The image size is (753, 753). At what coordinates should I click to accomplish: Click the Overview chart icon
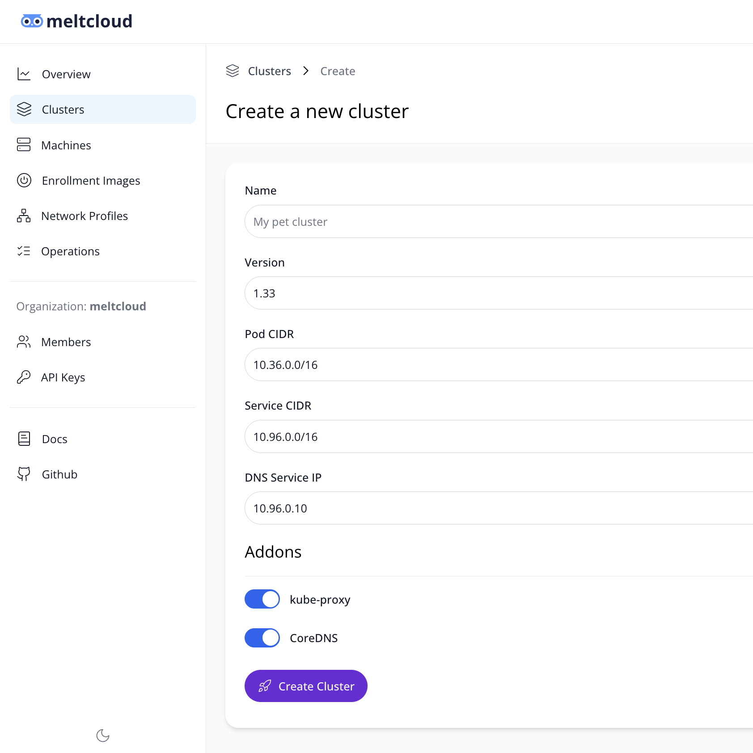pos(24,74)
